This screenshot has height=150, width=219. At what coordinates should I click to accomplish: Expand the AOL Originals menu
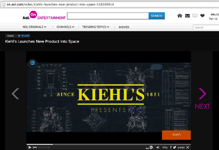[34, 27]
